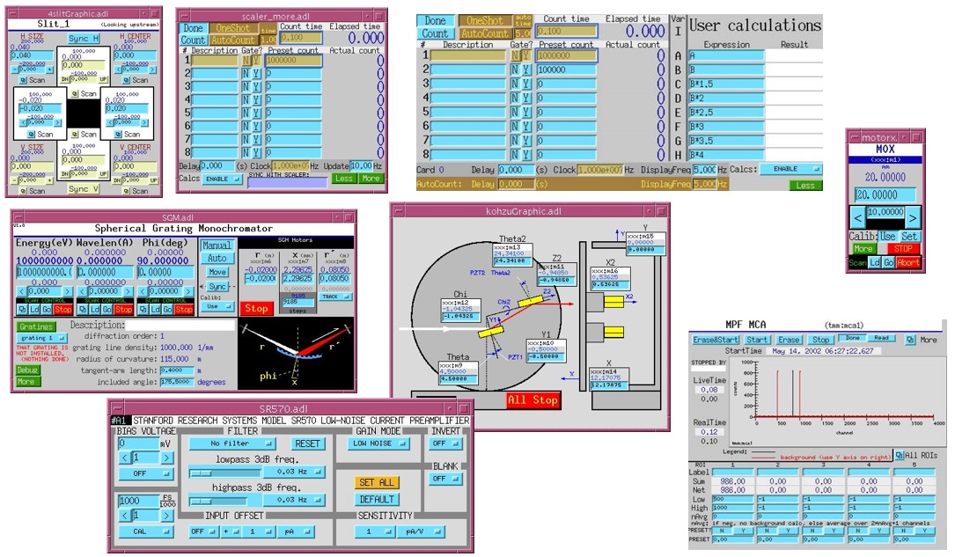This screenshot has height=557, width=955.
Task: Click Abort in motorx panel
Action: [907, 262]
